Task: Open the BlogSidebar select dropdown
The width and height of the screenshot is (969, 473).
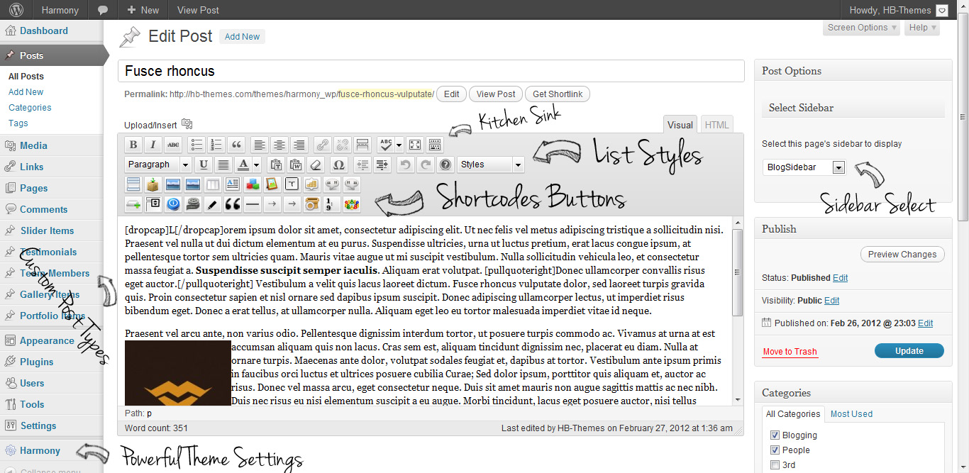Action: point(805,167)
